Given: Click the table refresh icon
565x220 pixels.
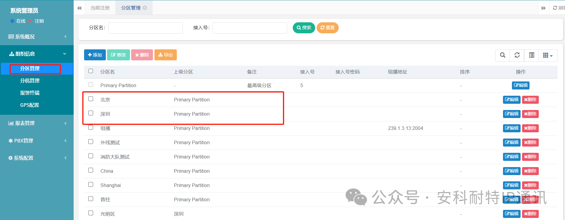Looking at the screenshot, I should point(517,55).
